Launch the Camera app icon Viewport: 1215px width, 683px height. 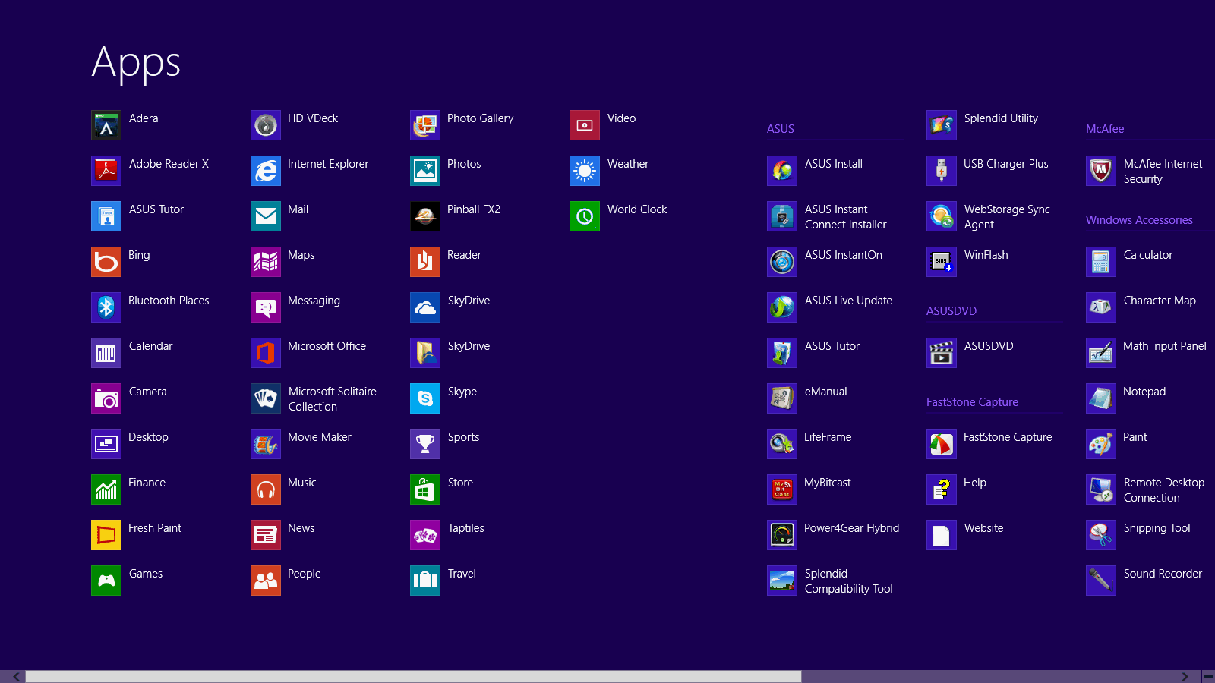coord(106,398)
